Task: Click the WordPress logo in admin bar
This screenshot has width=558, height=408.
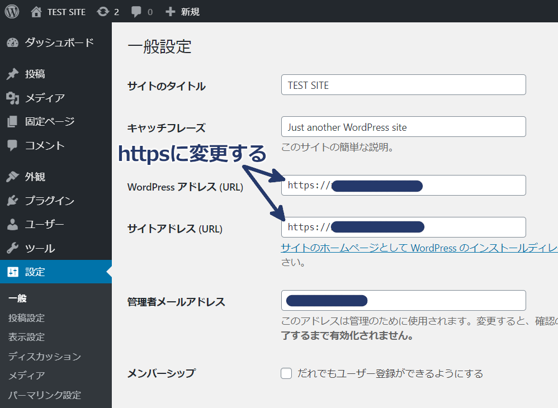Action: tap(12, 12)
